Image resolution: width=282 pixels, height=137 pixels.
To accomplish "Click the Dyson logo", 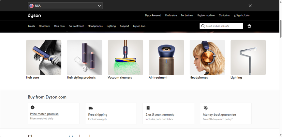I will (x=34, y=16).
